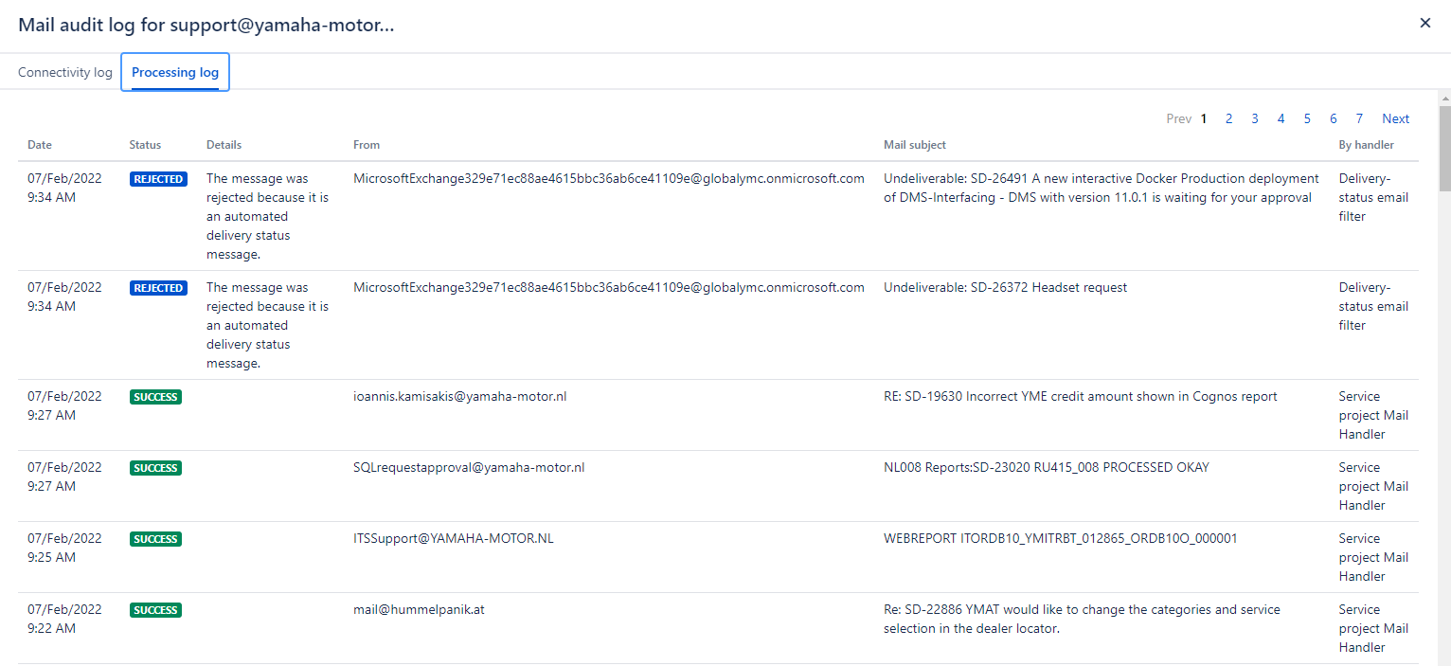The width and height of the screenshot is (1451, 666).
Task: Click subject 'Undeliverable: SD-26372 Headset request'
Action: tap(1005, 287)
